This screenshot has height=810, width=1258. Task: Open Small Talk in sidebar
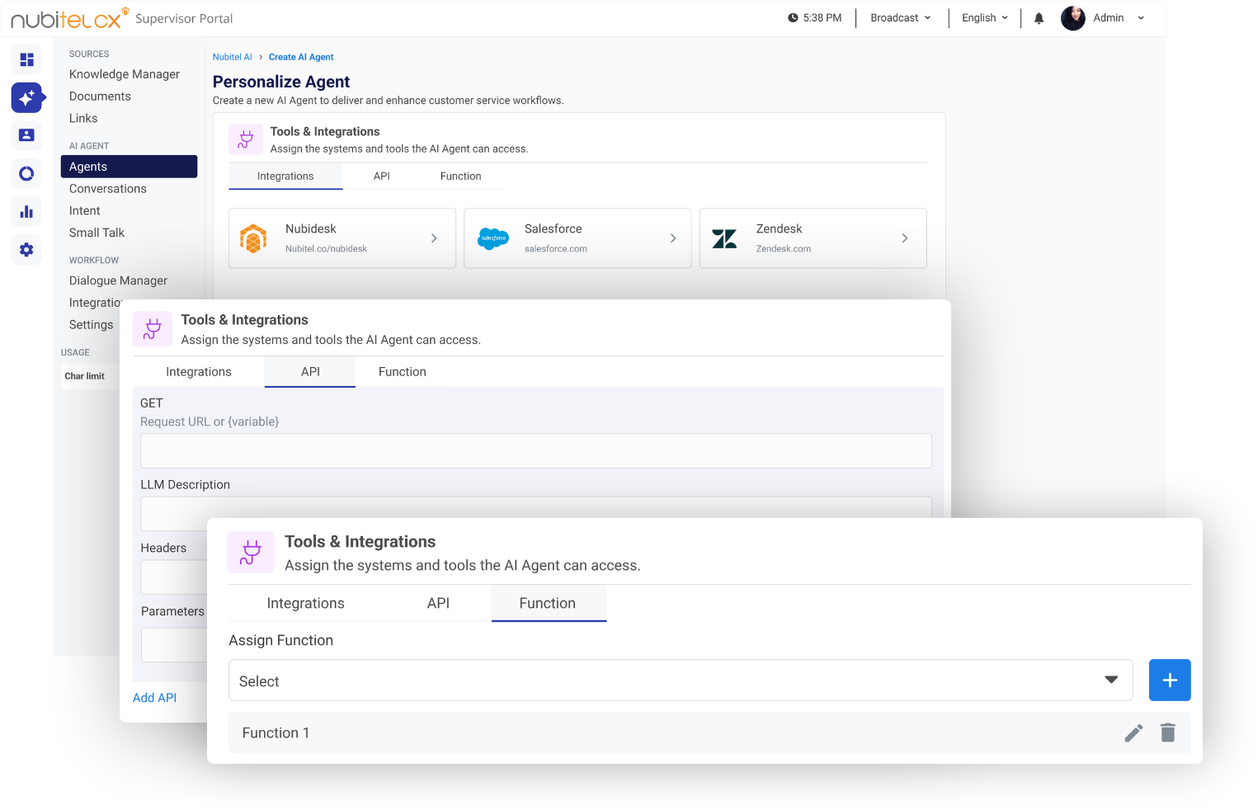(97, 233)
